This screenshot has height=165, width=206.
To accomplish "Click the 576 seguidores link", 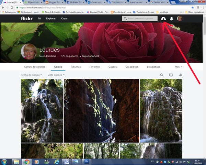I will click(69, 56).
